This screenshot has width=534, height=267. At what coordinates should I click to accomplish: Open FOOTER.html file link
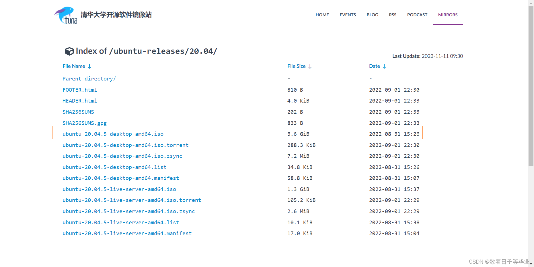(80, 90)
